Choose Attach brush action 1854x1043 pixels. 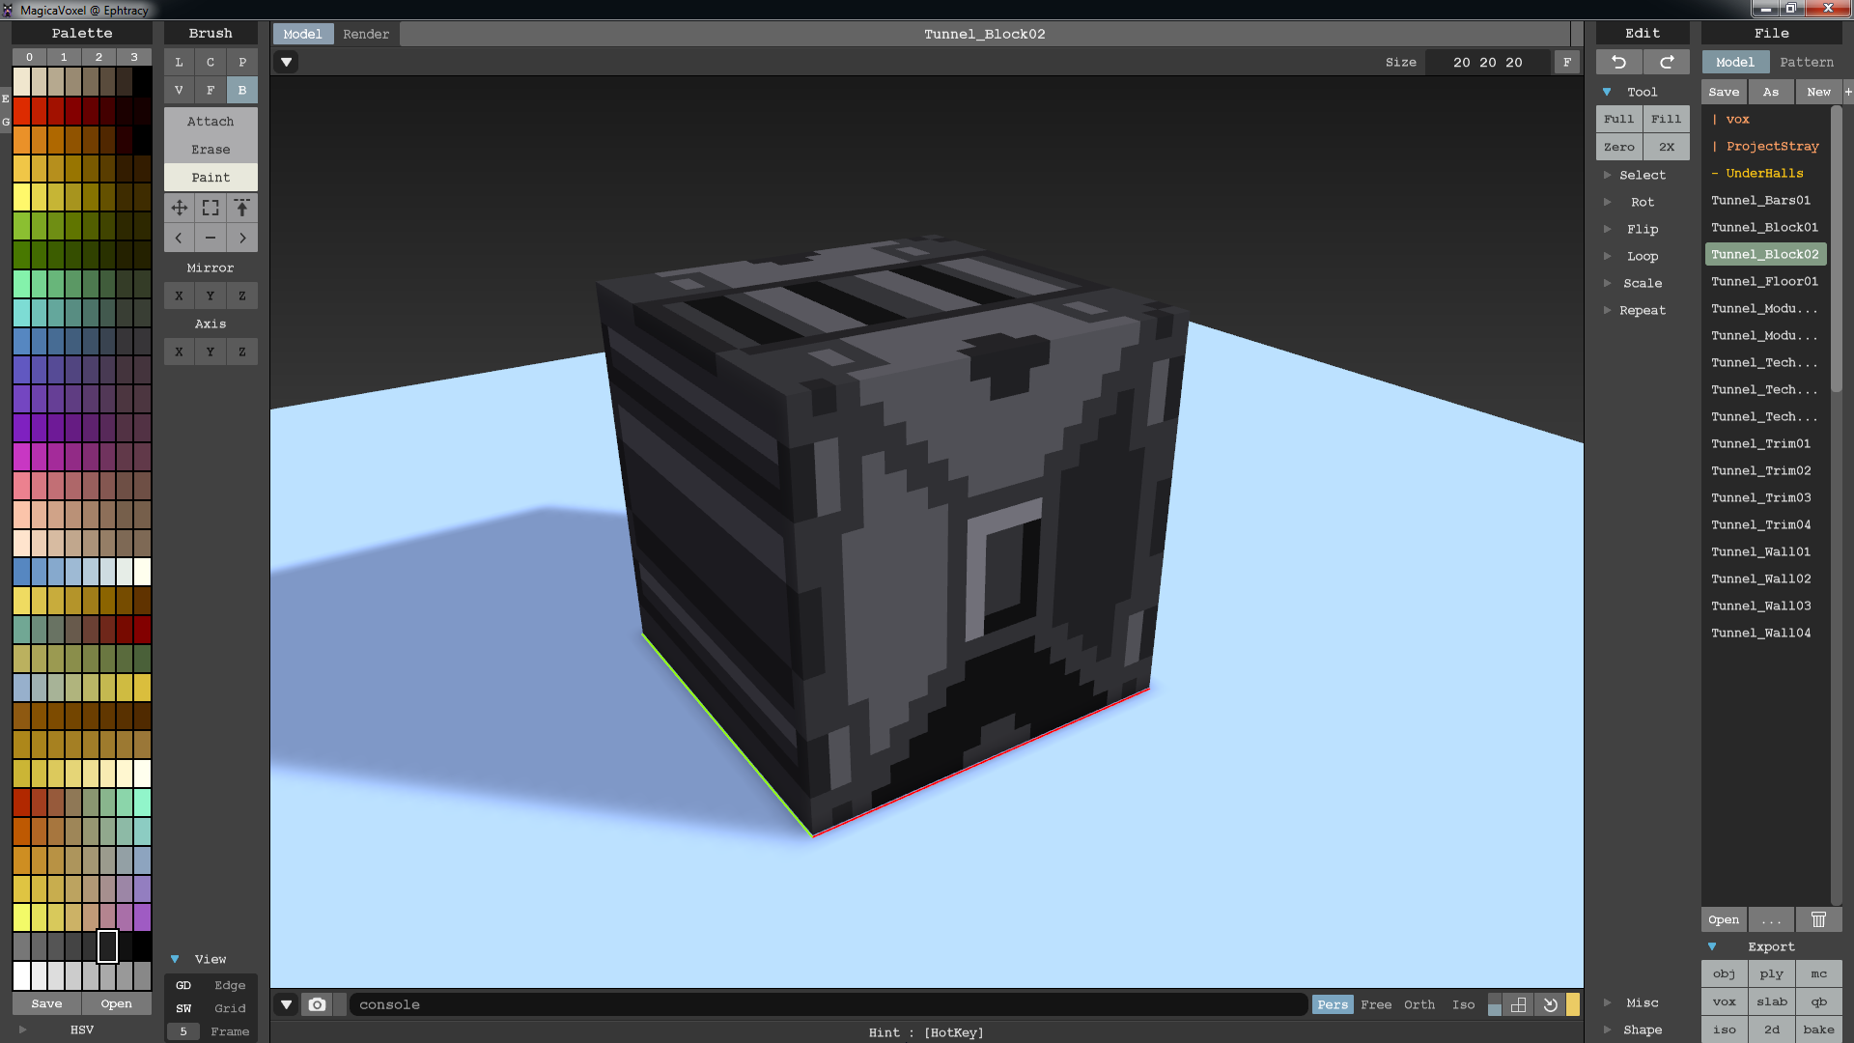[211, 122]
